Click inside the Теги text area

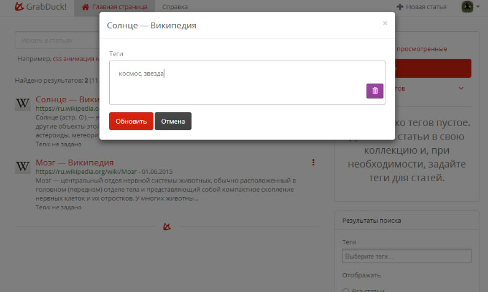click(247, 83)
